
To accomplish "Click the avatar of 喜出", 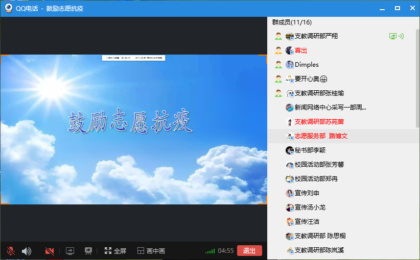I will coord(290,50).
